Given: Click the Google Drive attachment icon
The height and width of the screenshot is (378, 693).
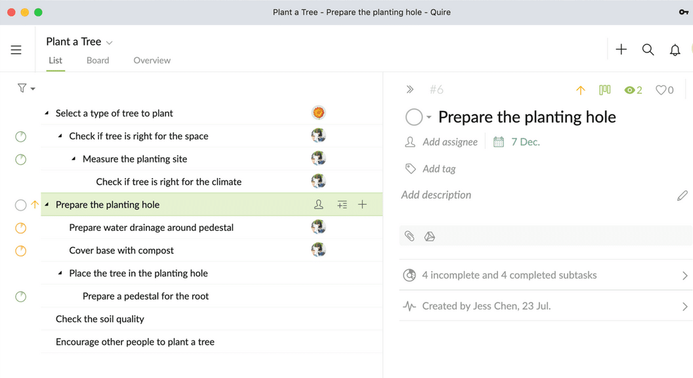Looking at the screenshot, I should click(430, 236).
